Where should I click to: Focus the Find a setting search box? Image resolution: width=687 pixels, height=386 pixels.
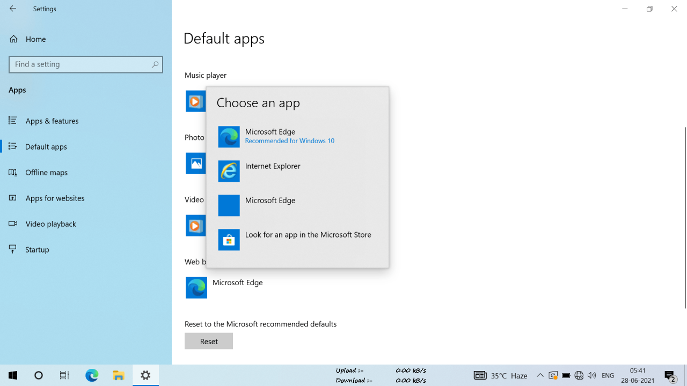pos(86,64)
